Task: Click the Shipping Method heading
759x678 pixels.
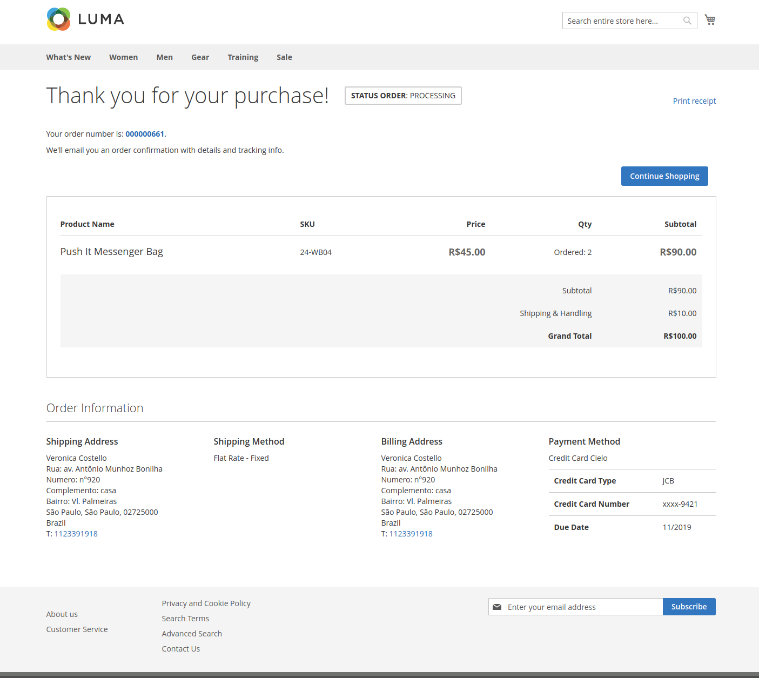Action: tap(249, 441)
